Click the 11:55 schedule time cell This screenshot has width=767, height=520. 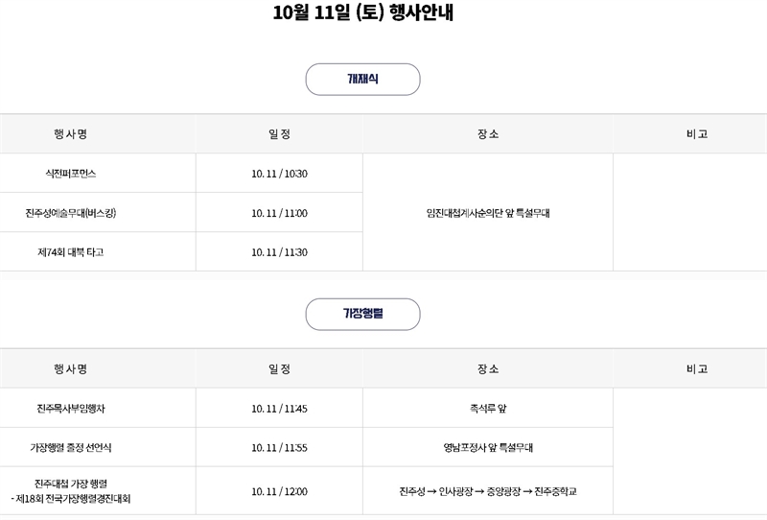click(279, 448)
